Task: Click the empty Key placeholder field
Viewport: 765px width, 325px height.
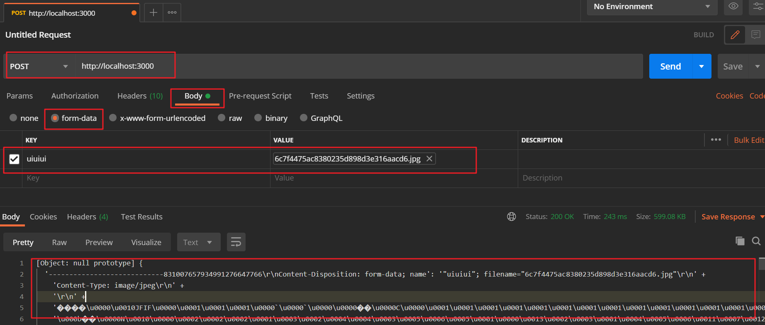Action: (146, 178)
